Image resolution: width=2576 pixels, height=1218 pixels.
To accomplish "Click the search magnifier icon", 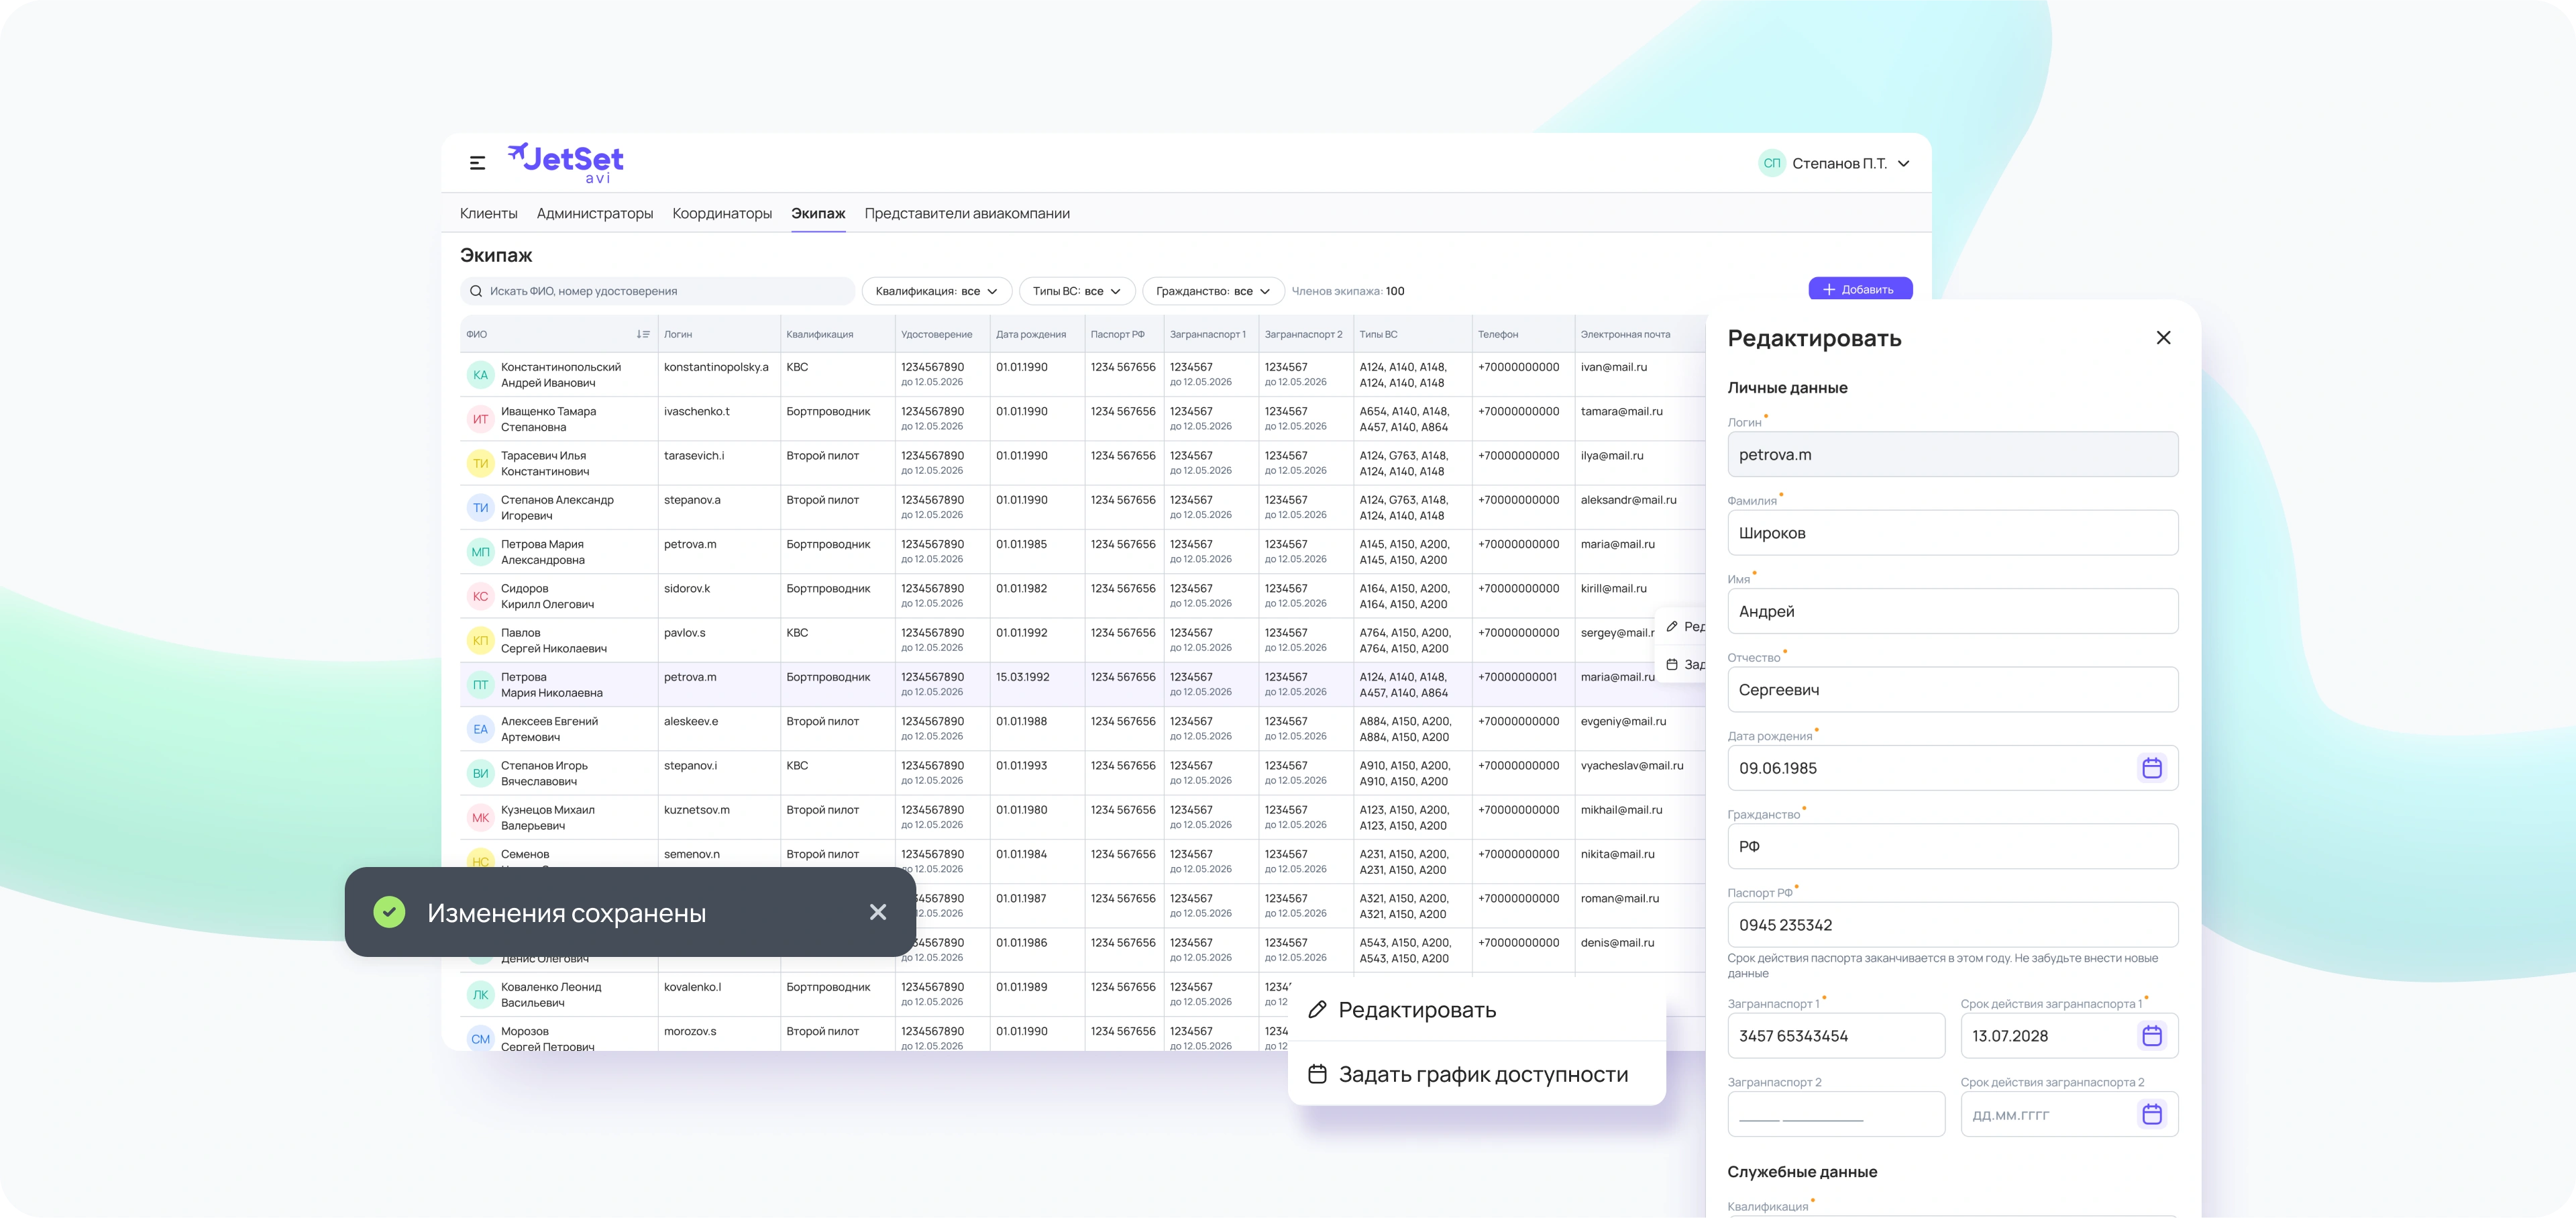I will [x=476, y=291].
